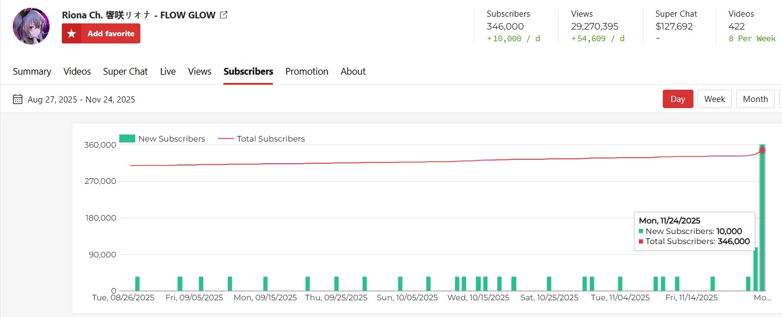Switch to the Videos tab
782x317 pixels.
[77, 71]
